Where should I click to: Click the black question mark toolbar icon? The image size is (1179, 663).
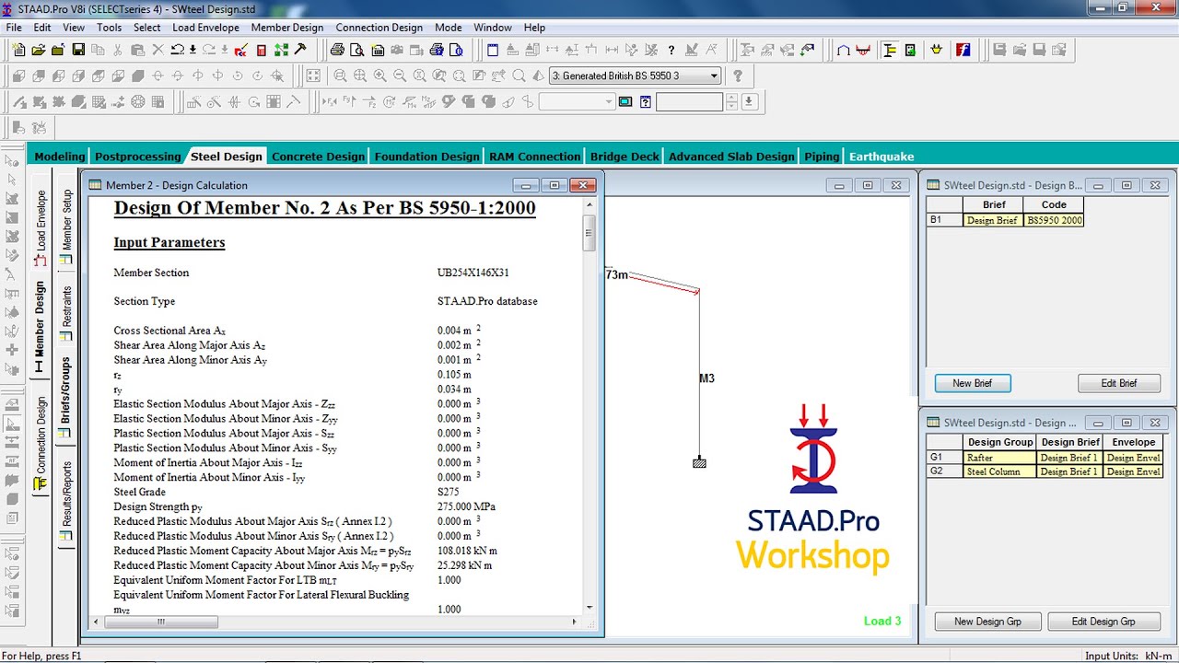(671, 50)
